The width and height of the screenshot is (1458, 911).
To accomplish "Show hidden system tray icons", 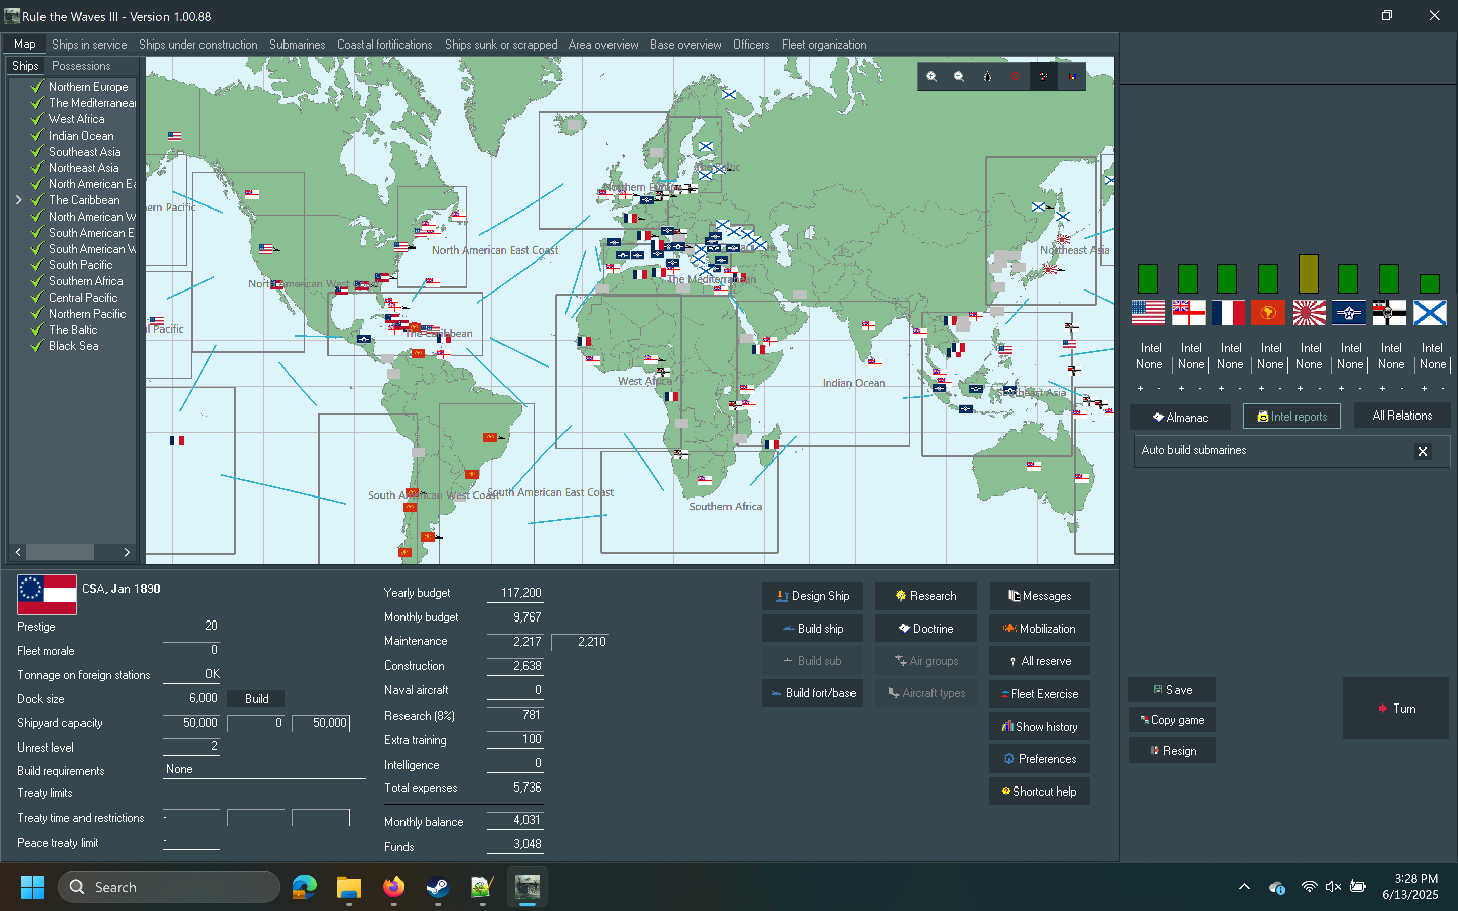I will [1244, 886].
